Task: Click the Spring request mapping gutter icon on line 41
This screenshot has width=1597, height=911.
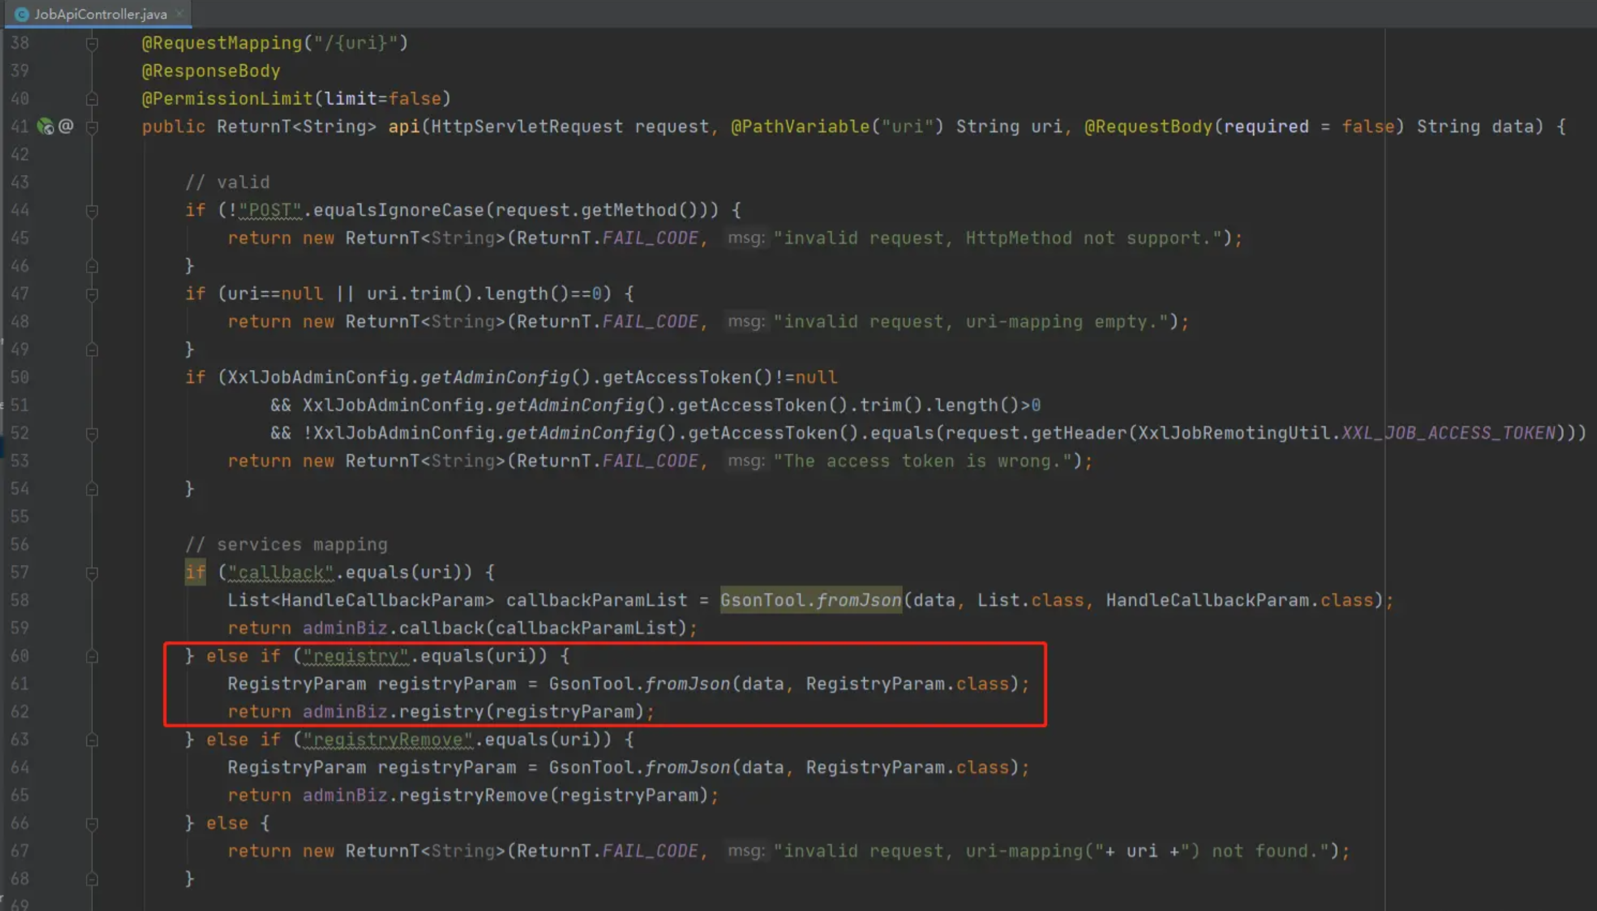Action: 45,127
